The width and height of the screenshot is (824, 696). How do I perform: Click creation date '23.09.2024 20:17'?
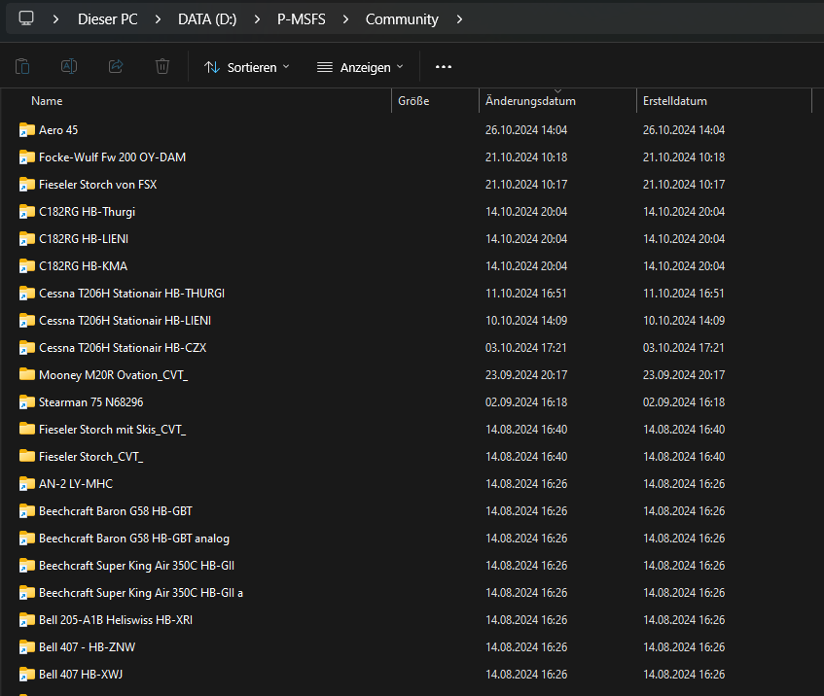click(x=684, y=375)
